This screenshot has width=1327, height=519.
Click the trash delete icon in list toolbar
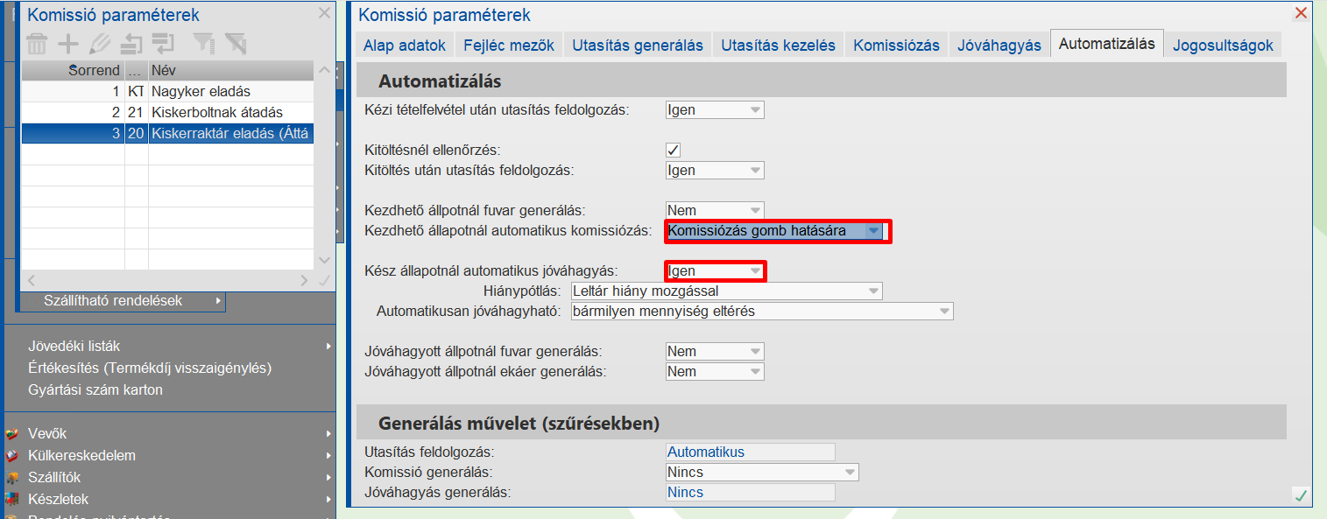(37, 43)
